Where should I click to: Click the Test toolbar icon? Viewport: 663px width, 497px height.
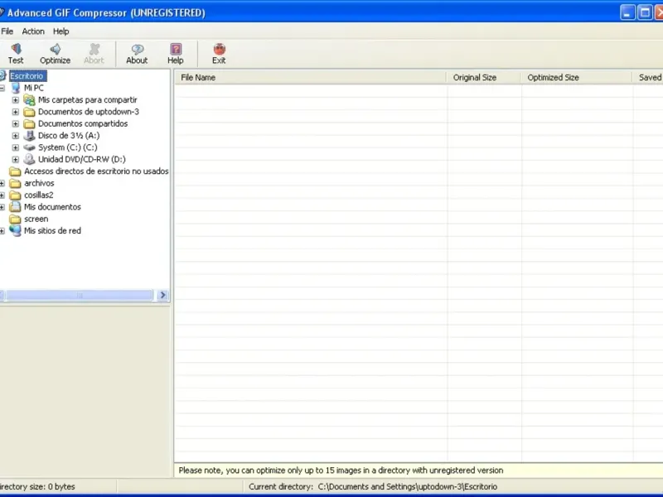coord(16,50)
